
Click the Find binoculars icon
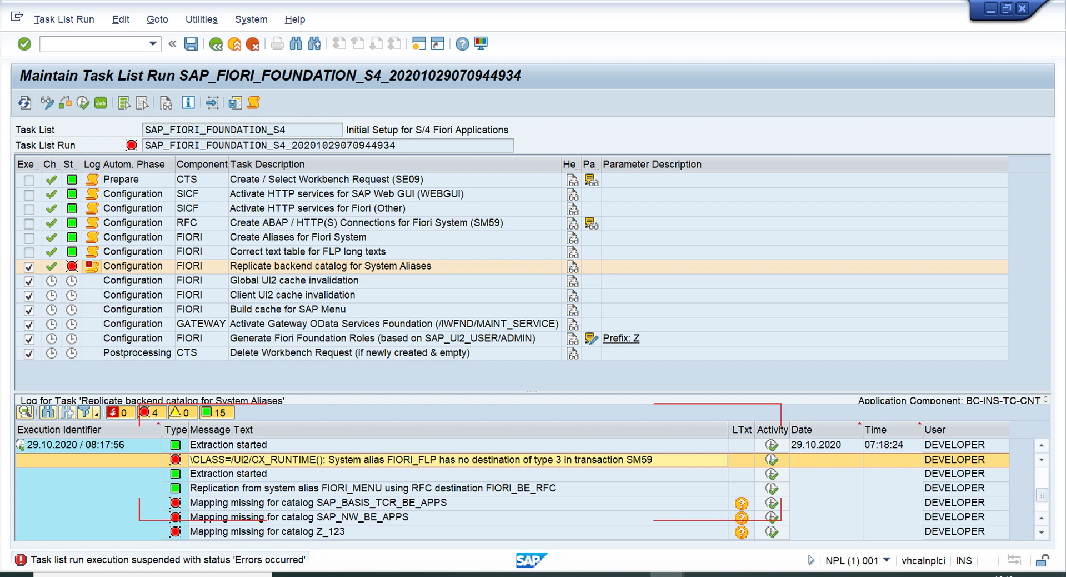[x=296, y=44]
